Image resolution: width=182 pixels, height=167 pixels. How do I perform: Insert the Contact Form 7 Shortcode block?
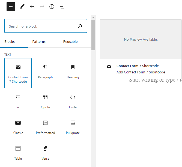pyautogui.click(x=18, y=73)
